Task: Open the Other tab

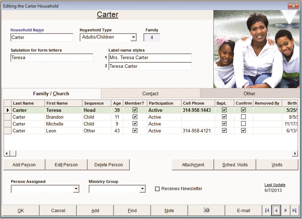Action: (x=249, y=93)
